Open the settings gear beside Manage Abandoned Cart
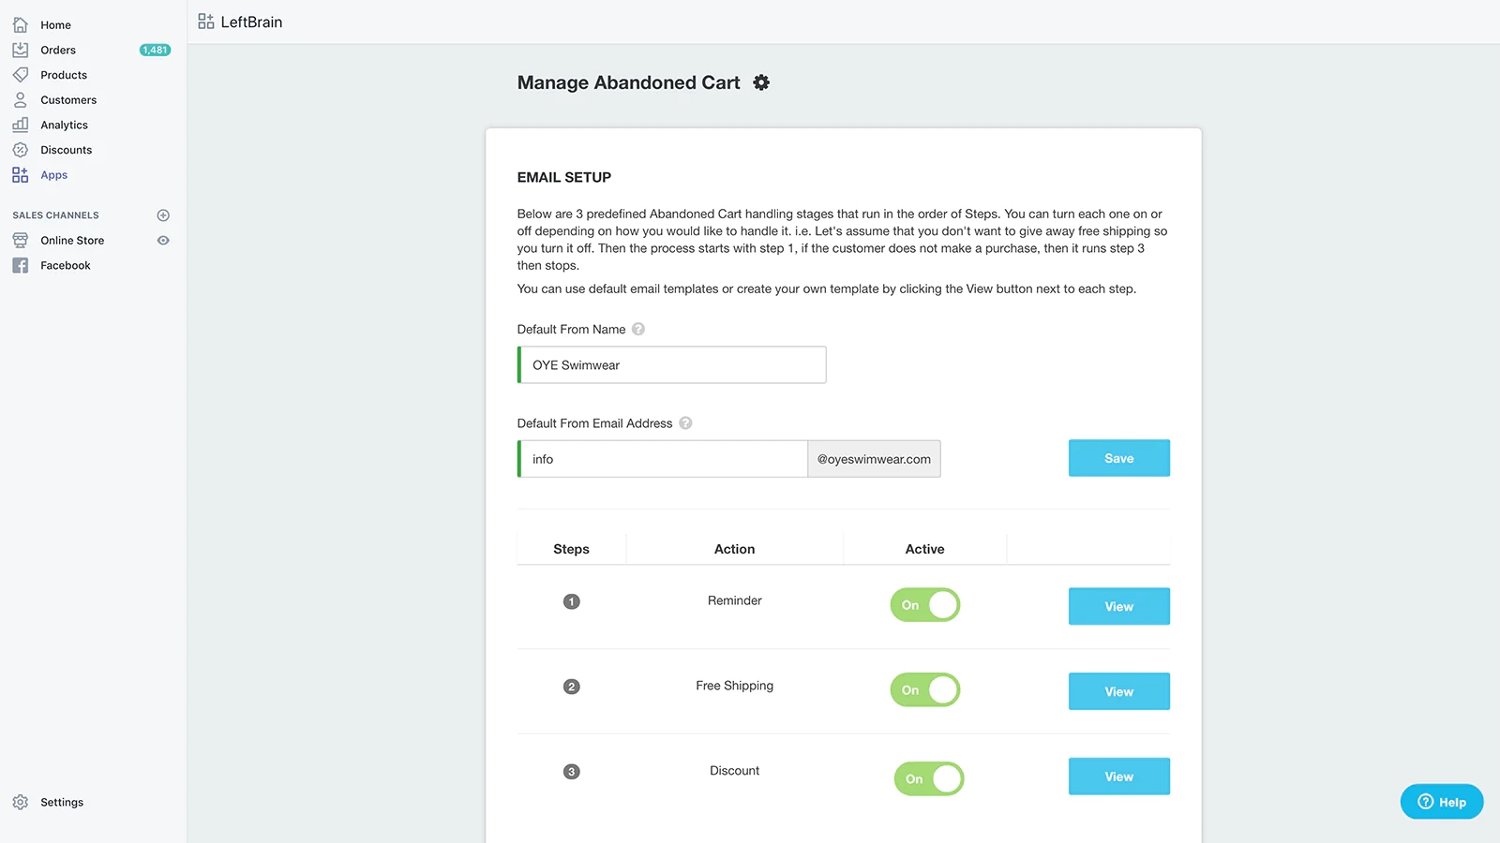Screen dimensions: 1500x843 [761, 82]
